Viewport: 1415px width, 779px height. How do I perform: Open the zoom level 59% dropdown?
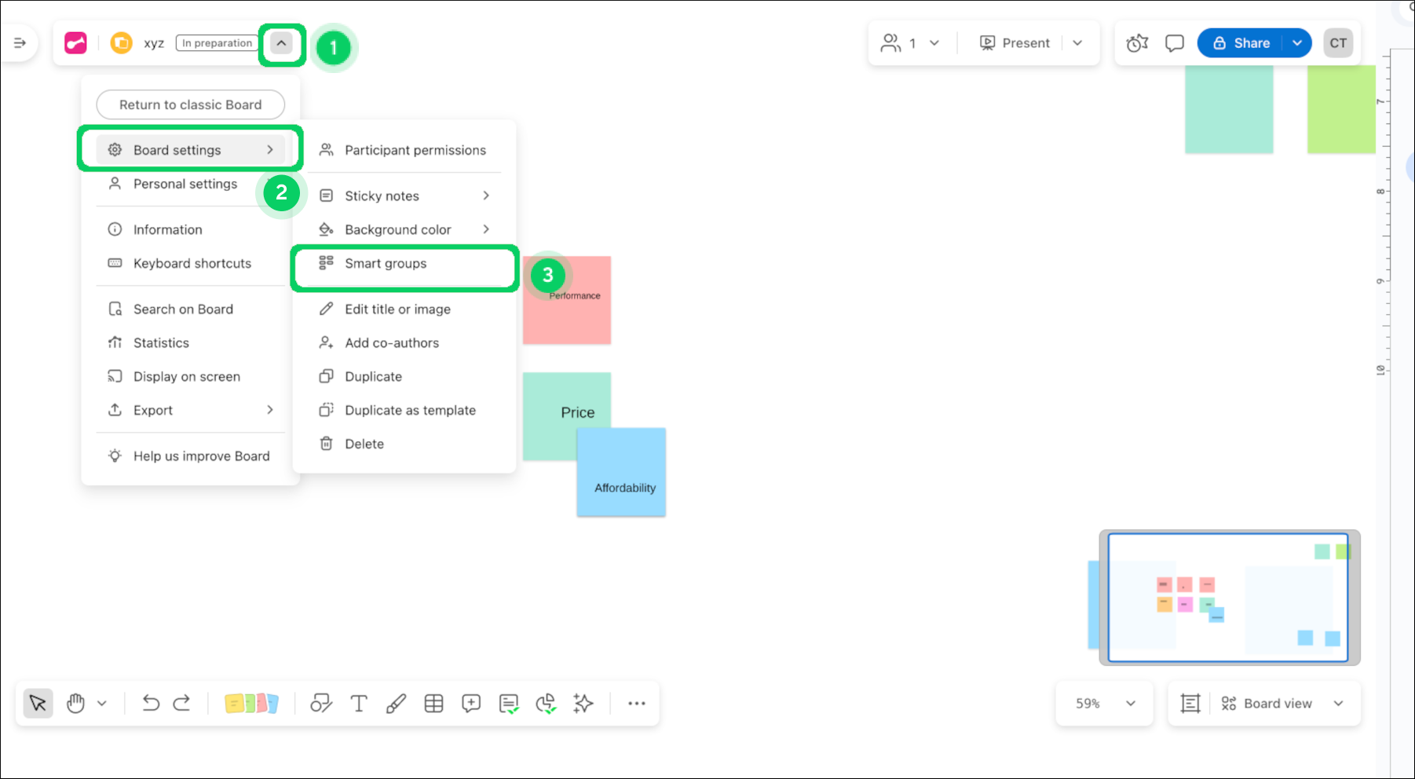click(1105, 704)
